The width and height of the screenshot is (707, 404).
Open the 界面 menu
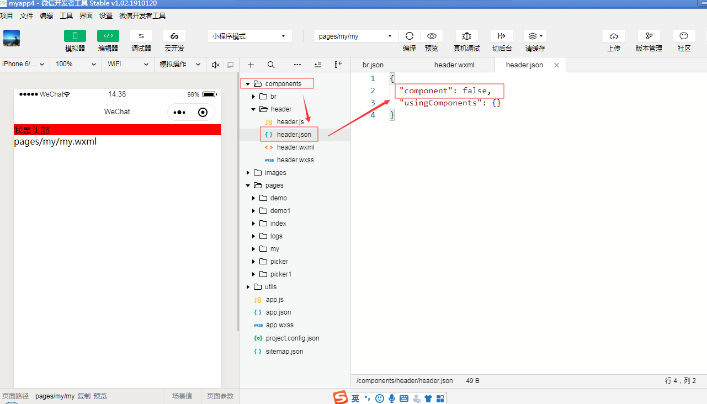[86, 16]
